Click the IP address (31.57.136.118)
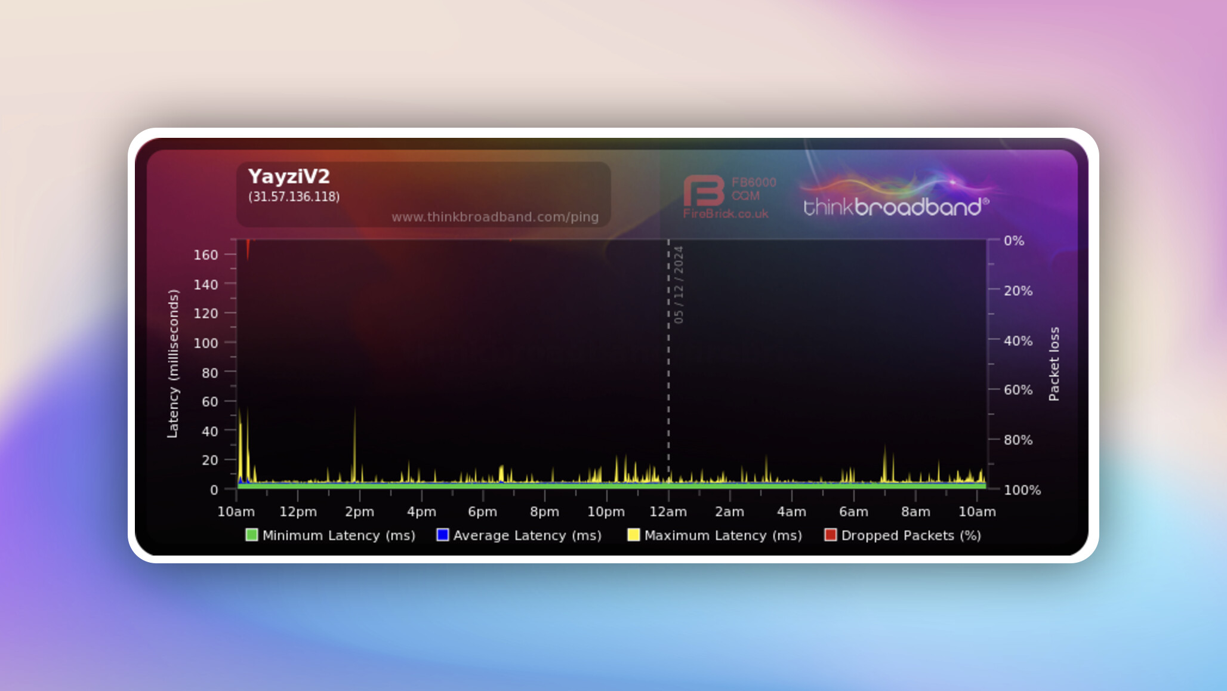 (x=294, y=196)
